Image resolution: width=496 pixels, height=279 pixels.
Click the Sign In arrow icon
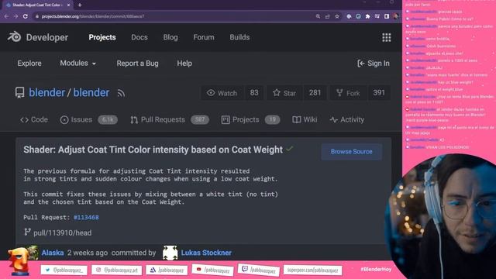360,64
